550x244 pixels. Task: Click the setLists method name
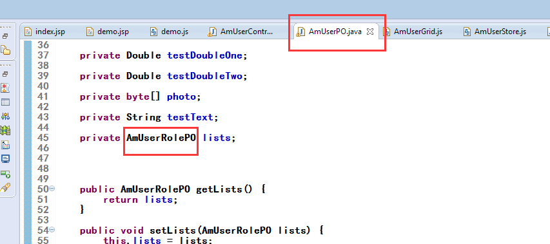point(173,230)
